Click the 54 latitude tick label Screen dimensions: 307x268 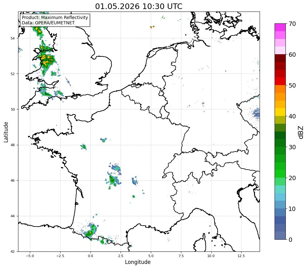(x=12, y=38)
